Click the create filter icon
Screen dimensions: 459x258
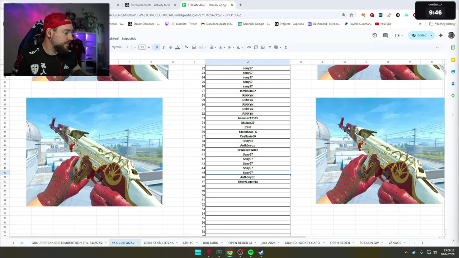(270, 47)
